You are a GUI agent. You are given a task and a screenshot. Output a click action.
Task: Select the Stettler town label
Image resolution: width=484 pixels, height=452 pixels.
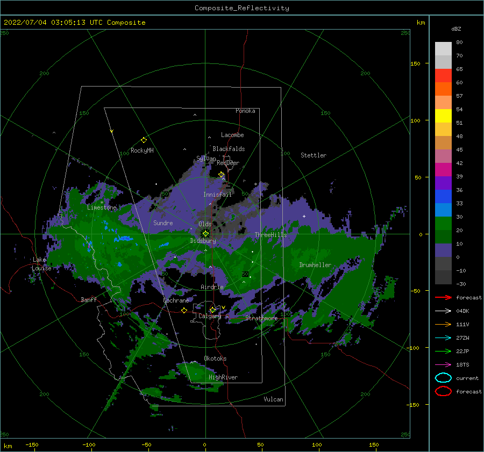(x=314, y=155)
